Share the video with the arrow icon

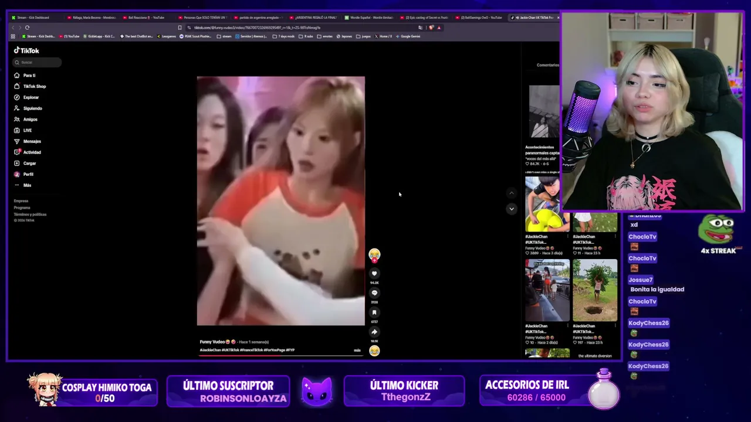(374, 332)
